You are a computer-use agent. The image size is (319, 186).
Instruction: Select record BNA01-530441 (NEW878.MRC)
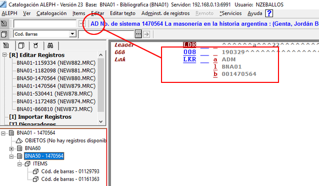(55, 94)
